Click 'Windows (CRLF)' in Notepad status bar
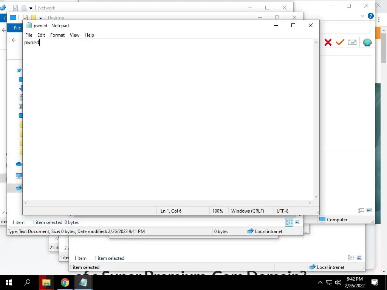The height and width of the screenshot is (290, 387). tap(248, 211)
